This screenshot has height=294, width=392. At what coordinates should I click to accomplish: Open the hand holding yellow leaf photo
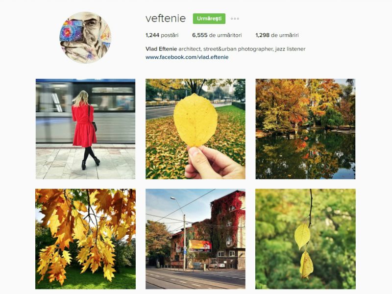(196, 129)
